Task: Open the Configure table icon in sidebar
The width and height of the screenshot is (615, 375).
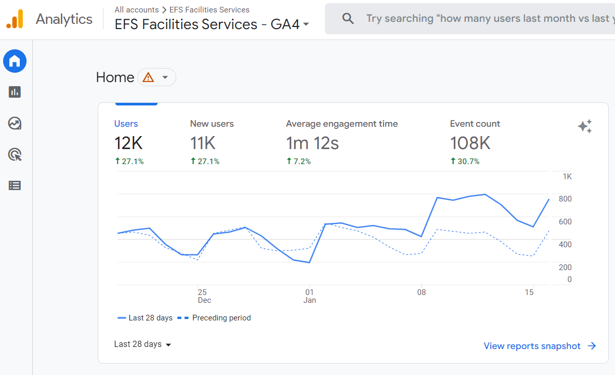Action: point(15,185)
